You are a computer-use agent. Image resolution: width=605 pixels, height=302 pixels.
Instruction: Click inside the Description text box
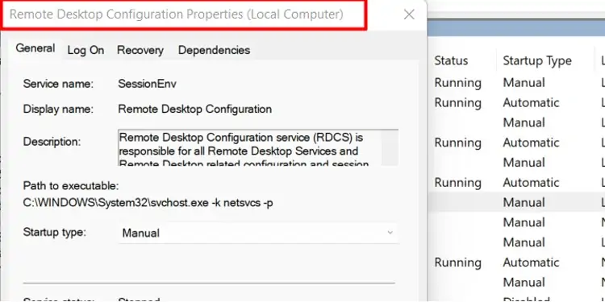click(x=258, y=147)
